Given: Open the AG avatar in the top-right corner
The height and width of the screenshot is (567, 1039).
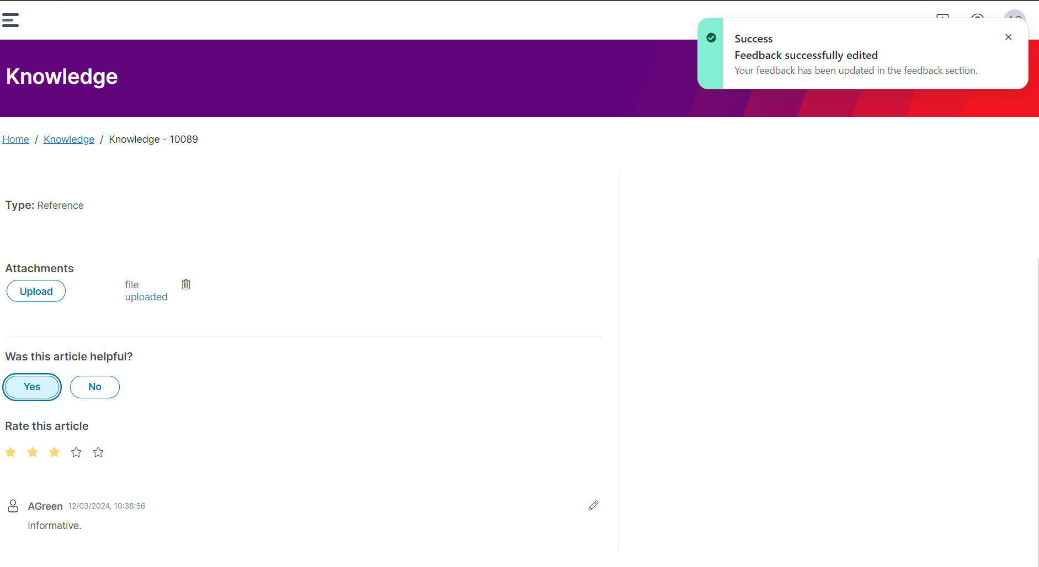Looking at the screenshot, I should [x=1014, y=18].
